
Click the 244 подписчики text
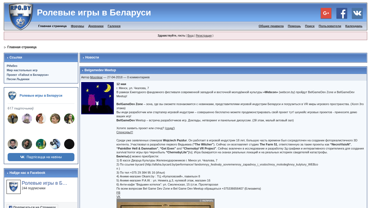[x=33, y=188]
